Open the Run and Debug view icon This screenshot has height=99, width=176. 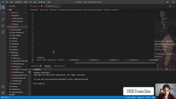point(3,26)
